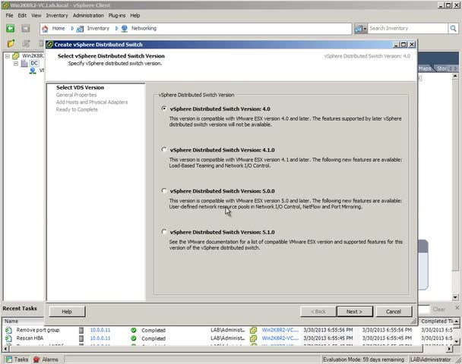Click Ready to Complete wizard step
This screenshot has height=364, width=462.
tap(77, 109)
